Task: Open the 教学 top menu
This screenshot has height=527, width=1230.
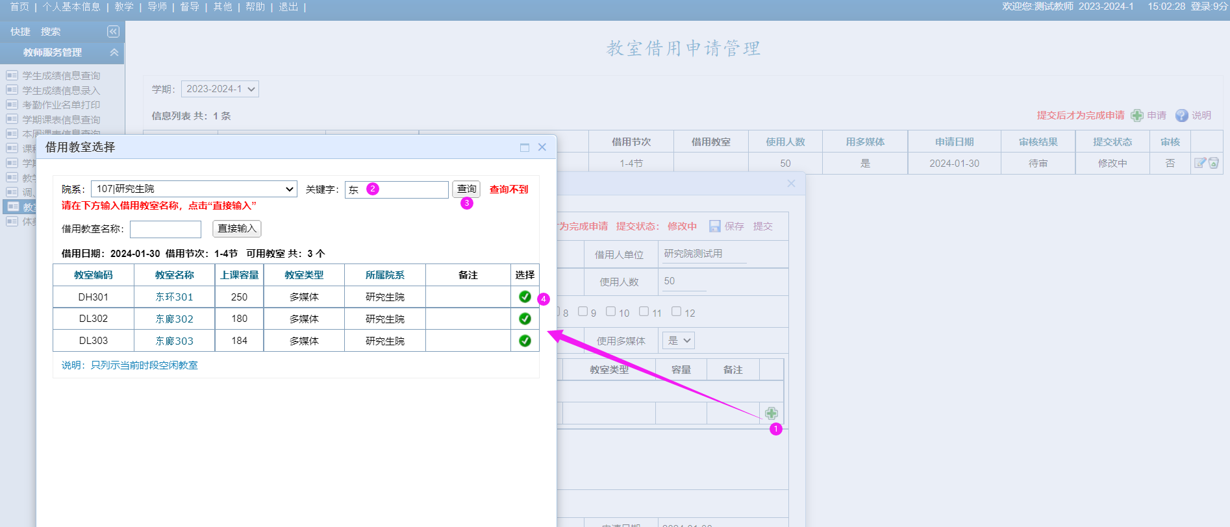Action: 124,6
